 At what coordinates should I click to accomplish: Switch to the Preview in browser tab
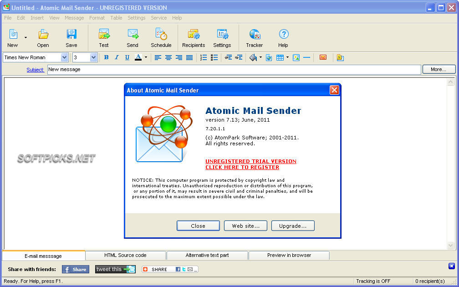pyautogui.click(x=289, y=256)
